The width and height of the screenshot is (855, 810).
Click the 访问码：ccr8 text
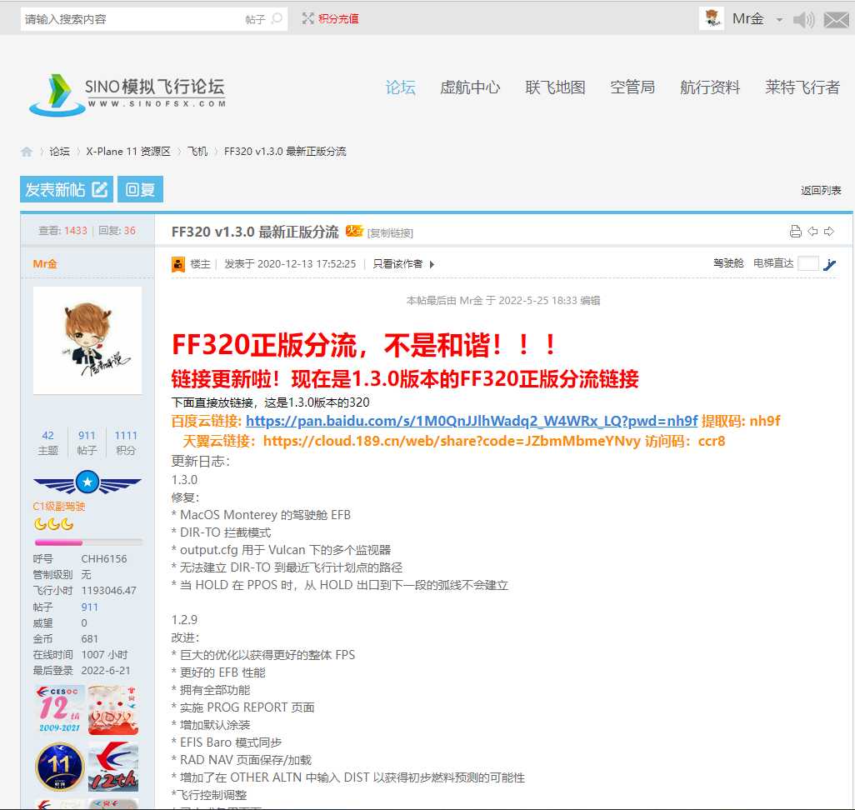(x=686, y=442)
